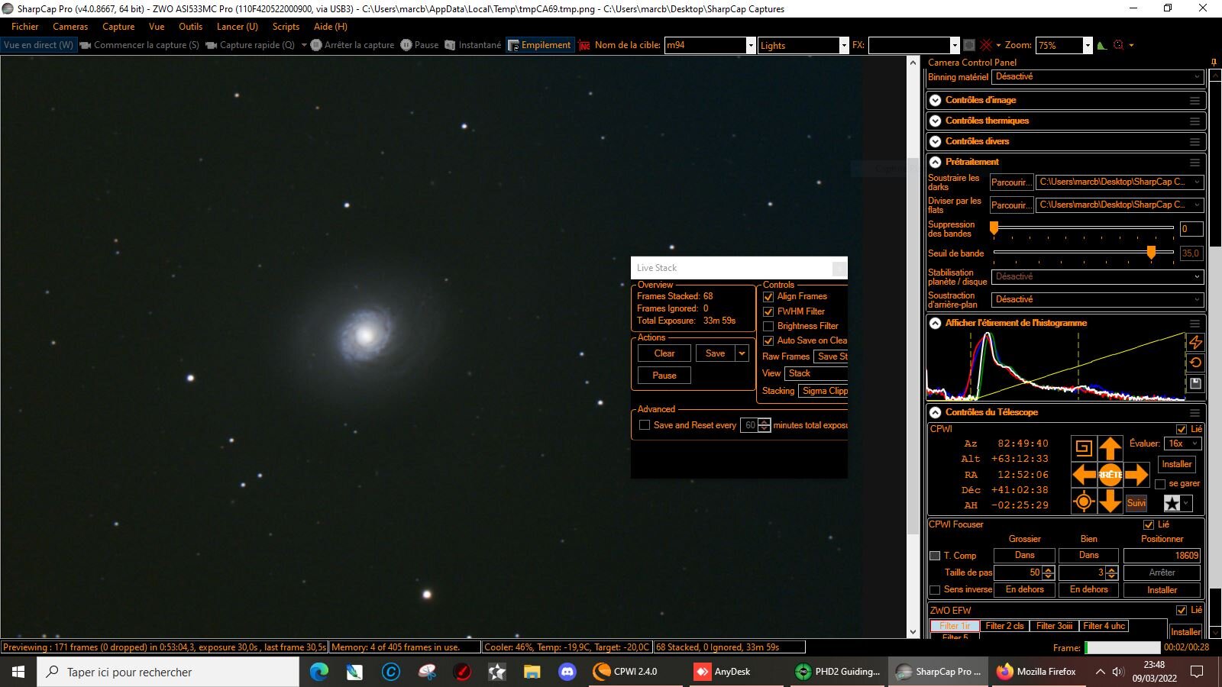Open the Binning matériel dropdown

tap(1098, 77)
